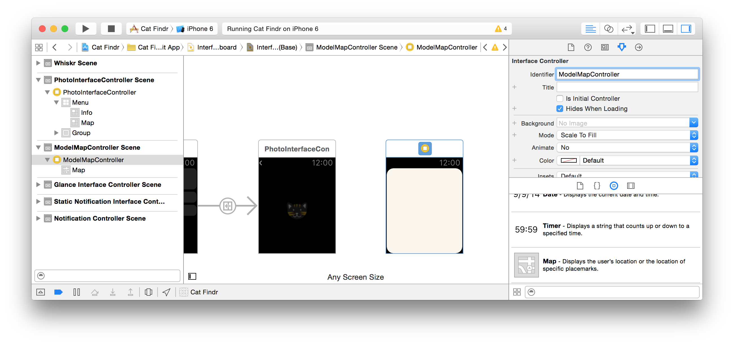Expand the Whiskr Scene

click(x=38, y=63)
